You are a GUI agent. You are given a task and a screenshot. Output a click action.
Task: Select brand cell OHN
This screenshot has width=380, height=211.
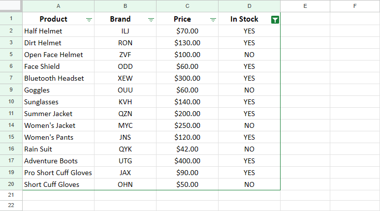click(126, 184)
